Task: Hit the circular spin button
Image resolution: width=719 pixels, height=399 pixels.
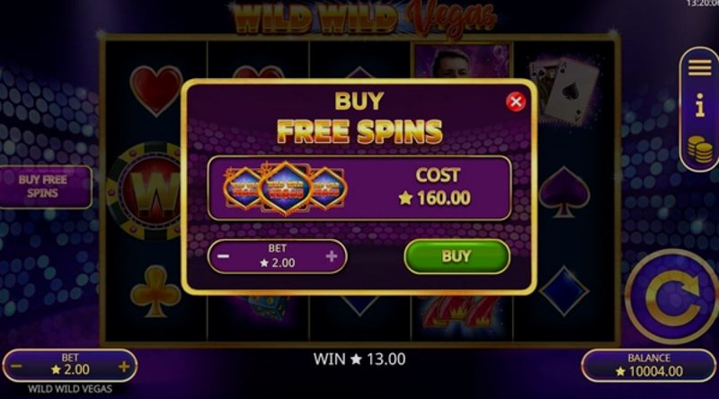Action: tap(672, 297)
